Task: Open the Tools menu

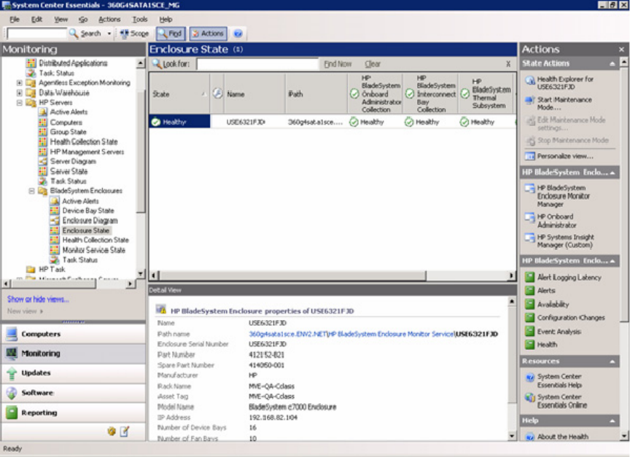Action: click(139, 19)
